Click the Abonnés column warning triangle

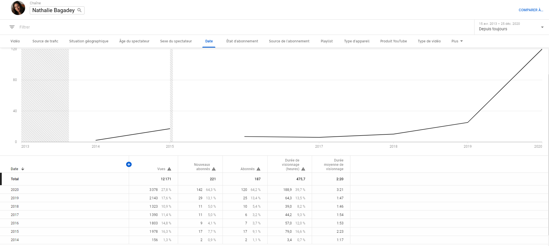259,169
